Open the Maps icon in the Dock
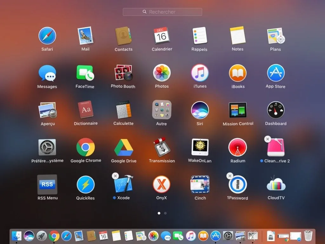Screen dimensions: 325x244 click(141, 236)
